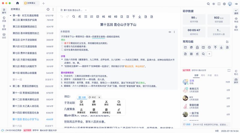Click the undo arrow in toolbar
Image resolution: width=240 pixels, height=133 pixels.
click(62, 17)
